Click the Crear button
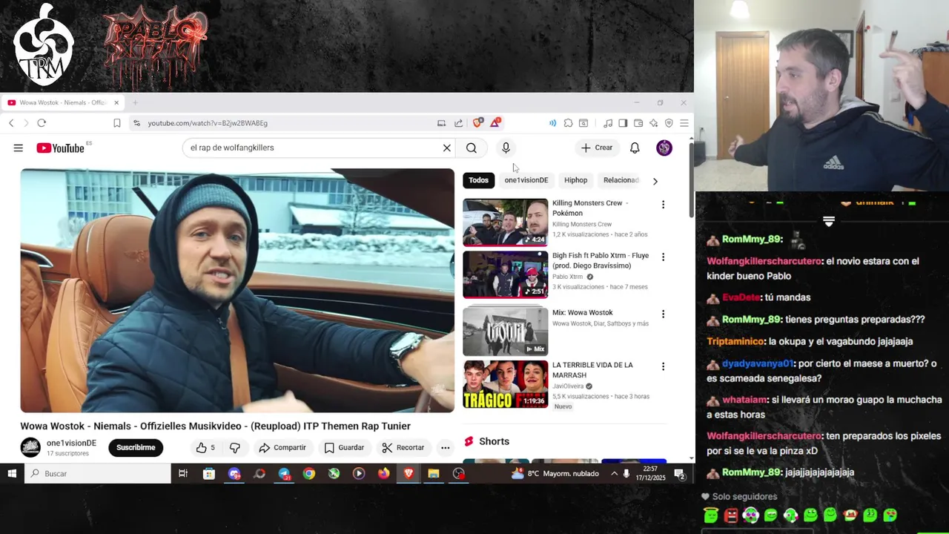 click(597, 148)
